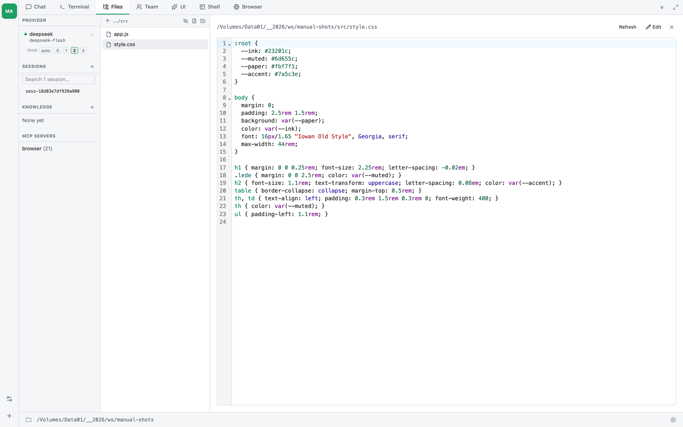Add a knowledge item with plus
Viewport: 683px width, 427px height.
pos(92,107)
